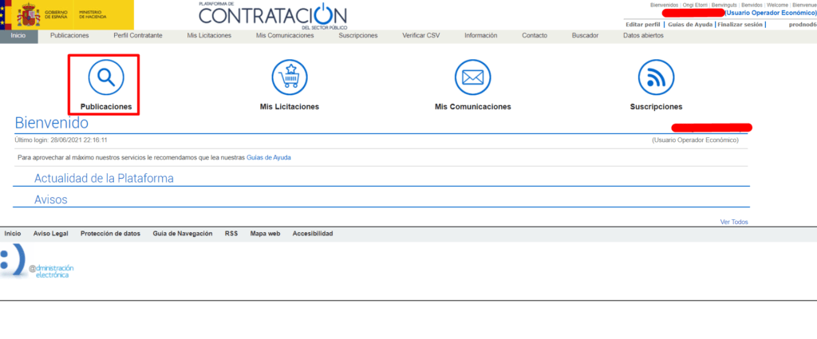Open Accesibilidad footer link
The image size is (817, 339).
click(313, 234)
